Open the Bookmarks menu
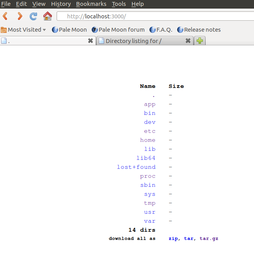 coord(91,4)
